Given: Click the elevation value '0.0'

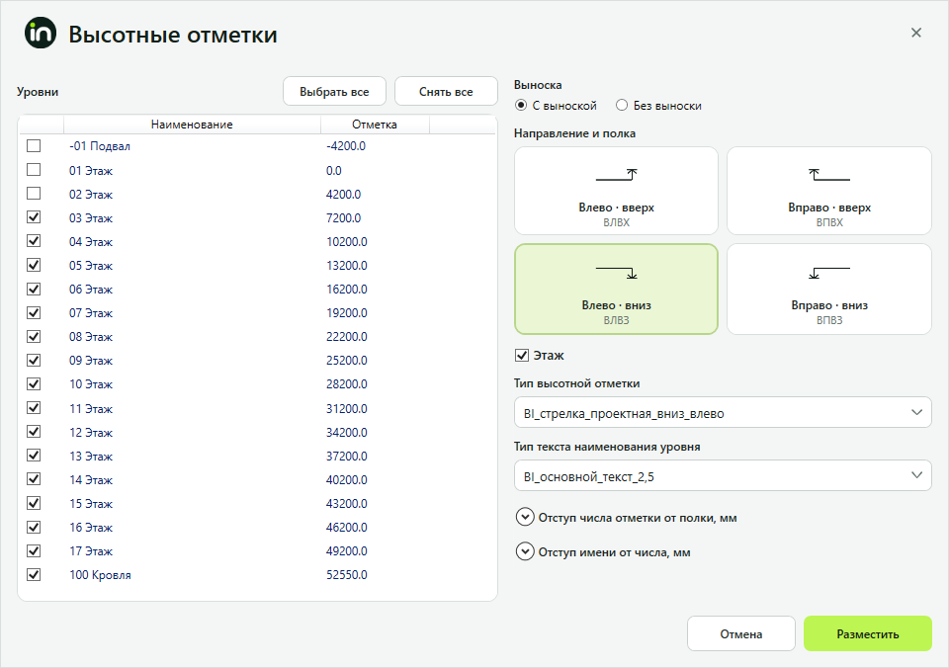Looking at the screenshot, I should point(334,171).
